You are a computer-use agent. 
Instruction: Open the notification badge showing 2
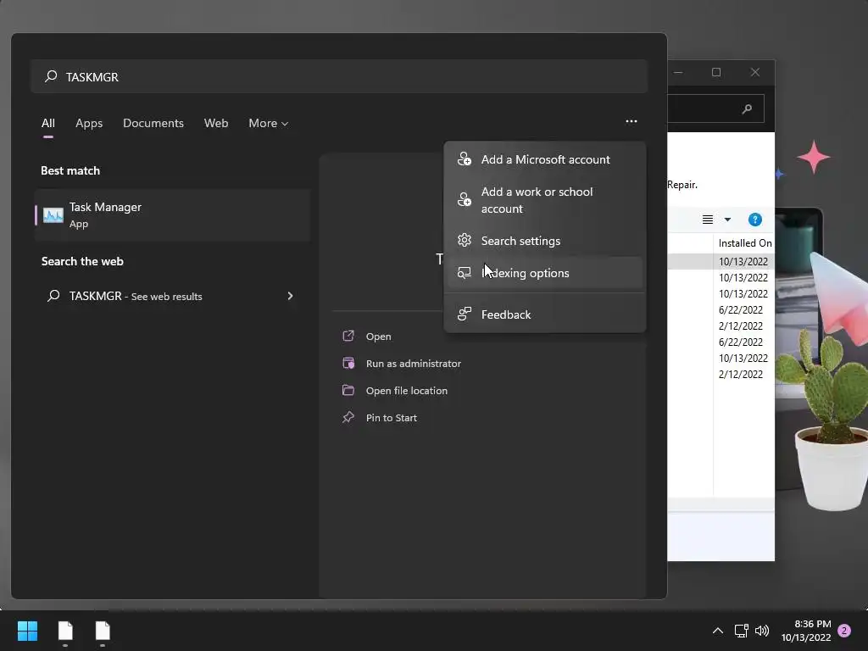click(844, 631)
